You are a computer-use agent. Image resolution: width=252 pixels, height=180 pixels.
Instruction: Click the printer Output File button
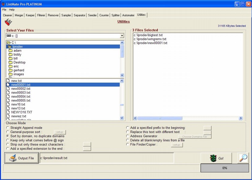pos(22,158)
